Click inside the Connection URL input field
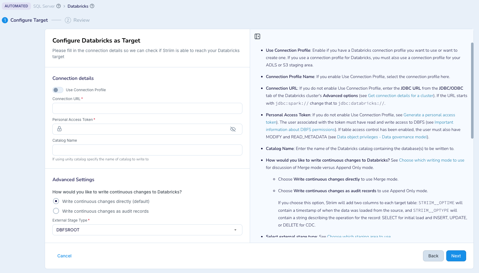The height and width of the screenshot is (273, 479). point(147,108)
